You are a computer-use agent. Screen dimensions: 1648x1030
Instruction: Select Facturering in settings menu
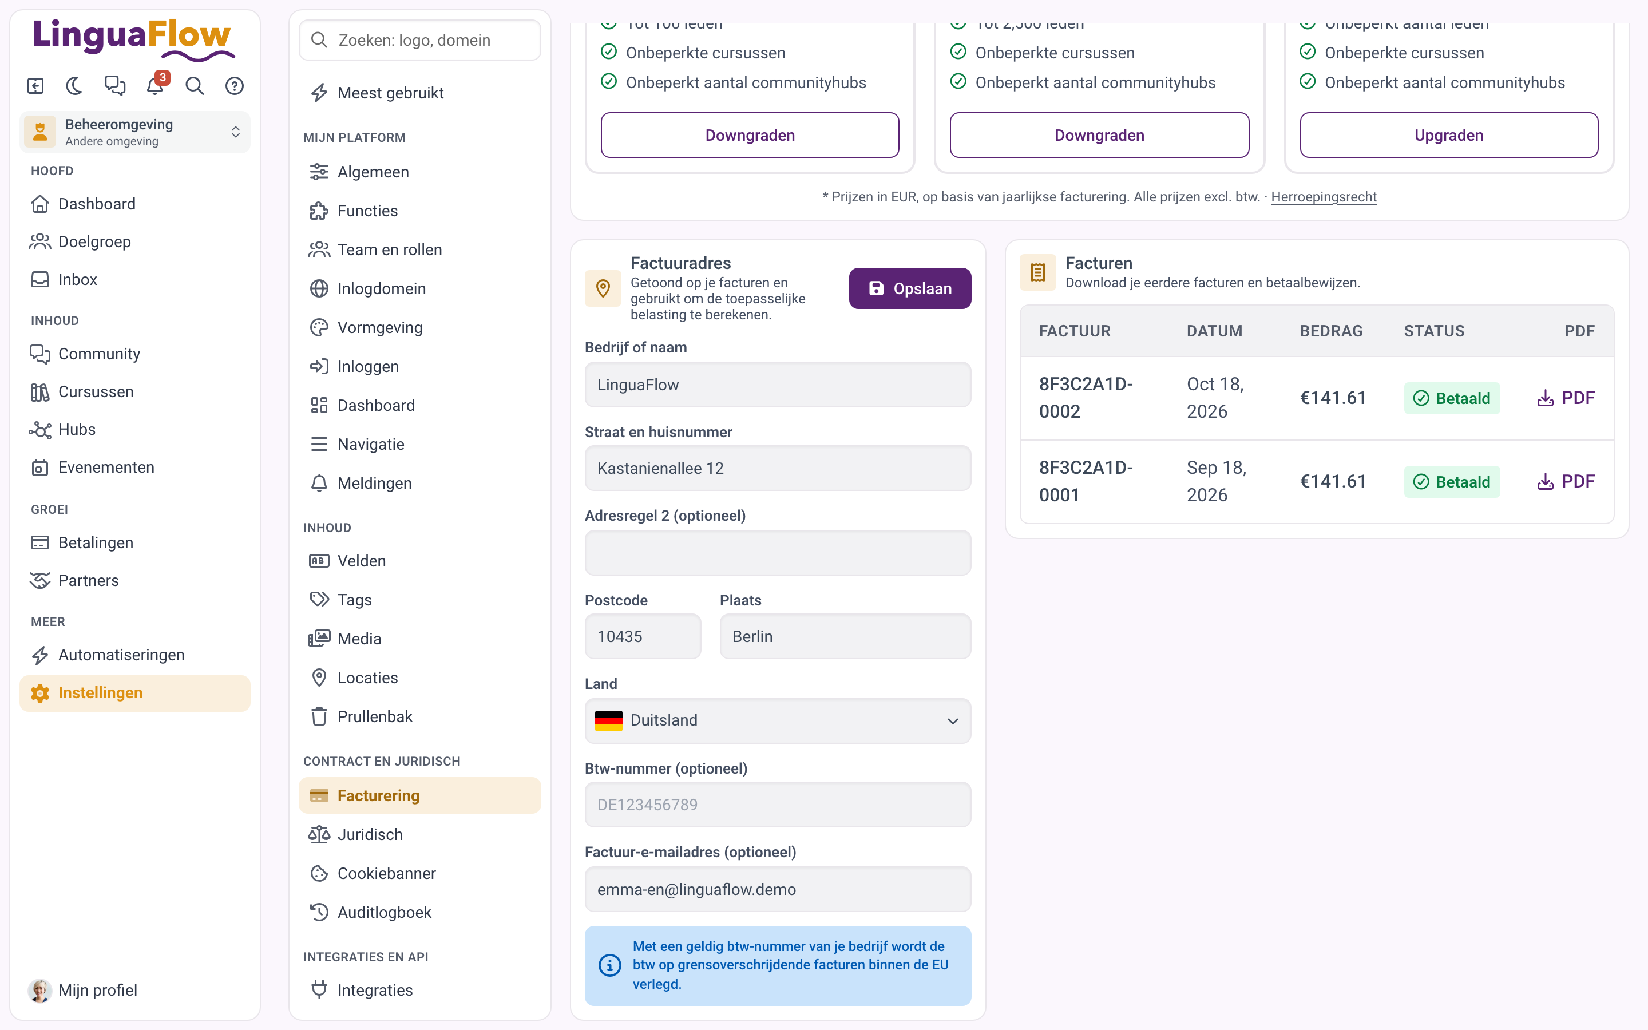pos(419,795)
